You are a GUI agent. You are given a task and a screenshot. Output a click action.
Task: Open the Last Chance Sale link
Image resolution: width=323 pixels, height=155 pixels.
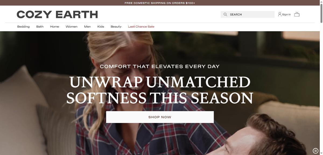(141, 27)
